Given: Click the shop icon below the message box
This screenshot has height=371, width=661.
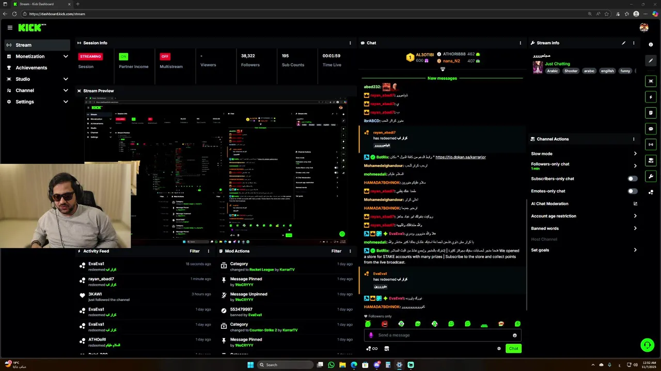Looking at the screenshot, I should pos(386,349).
